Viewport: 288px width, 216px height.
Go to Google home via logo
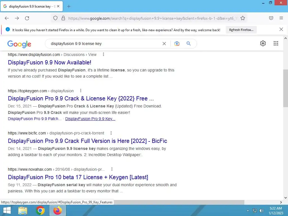[x=19, y=44]
